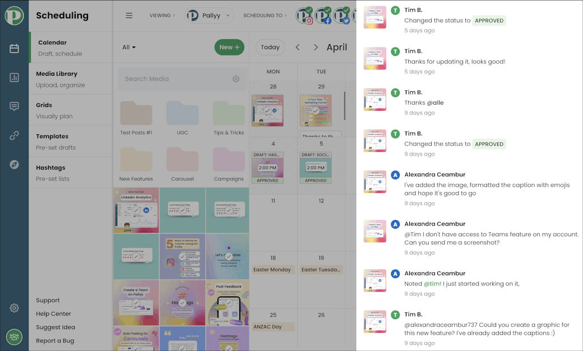Click the 'Could you create a graphic' comment text
Screen dimensions: 583x351
487,329
